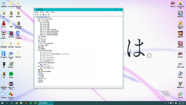The height and width of the screenshot is (105, 186).
Task: Click the forward arrow in Device Manager toolbar
Action: pos(37,15)
